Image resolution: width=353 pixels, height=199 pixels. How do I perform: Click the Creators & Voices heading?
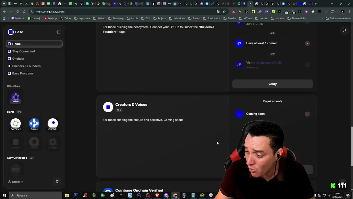(x=131, y=104)
